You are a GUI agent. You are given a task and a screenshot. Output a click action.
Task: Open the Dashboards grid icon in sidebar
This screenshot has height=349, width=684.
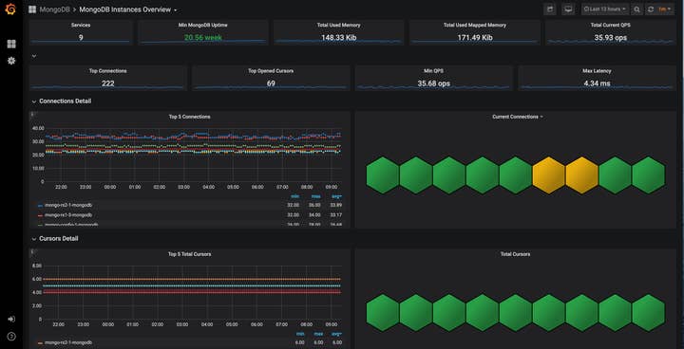tap(11, 44)
